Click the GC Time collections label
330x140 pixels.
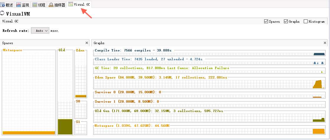point(162,68)
